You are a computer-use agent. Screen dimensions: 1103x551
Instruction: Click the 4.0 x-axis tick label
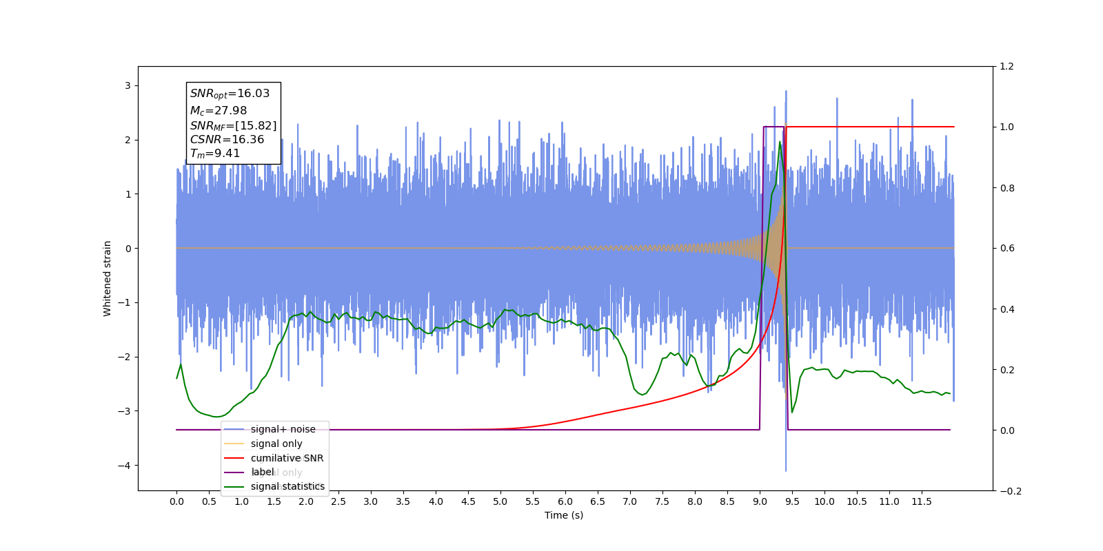pos(436,501)
